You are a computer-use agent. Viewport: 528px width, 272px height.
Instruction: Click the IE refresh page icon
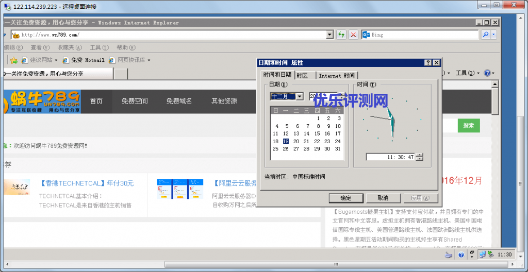(341, 35)
